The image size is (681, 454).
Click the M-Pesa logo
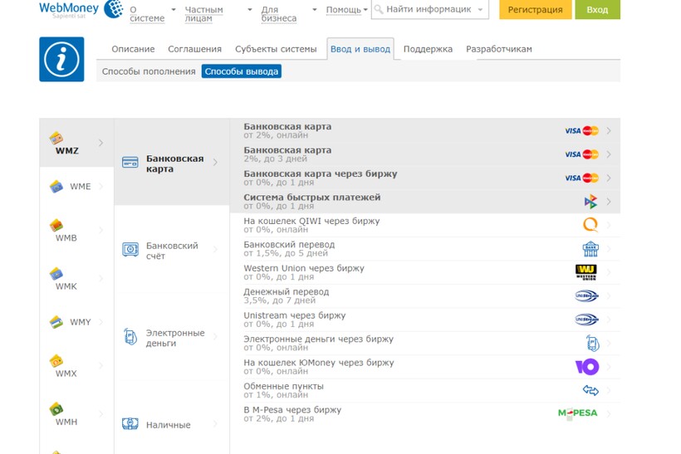(x=577, y=413)
